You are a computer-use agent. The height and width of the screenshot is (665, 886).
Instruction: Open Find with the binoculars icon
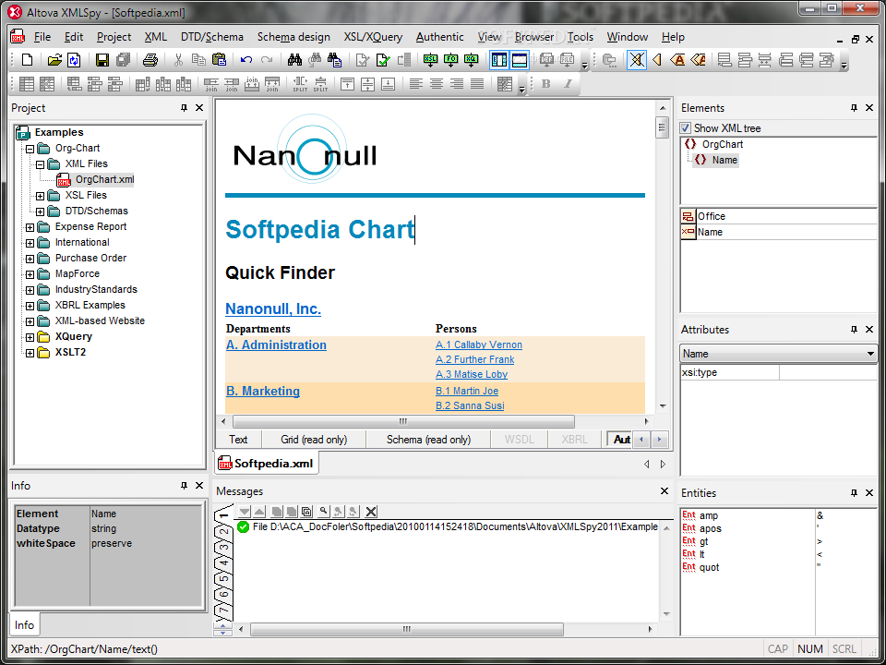coord(294,60)
